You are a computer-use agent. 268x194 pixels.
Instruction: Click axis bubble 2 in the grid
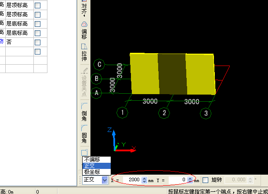click(x=164, y=113)
